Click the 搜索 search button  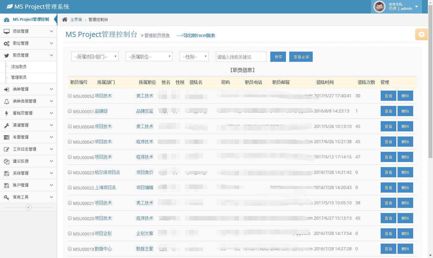point(278,57)
